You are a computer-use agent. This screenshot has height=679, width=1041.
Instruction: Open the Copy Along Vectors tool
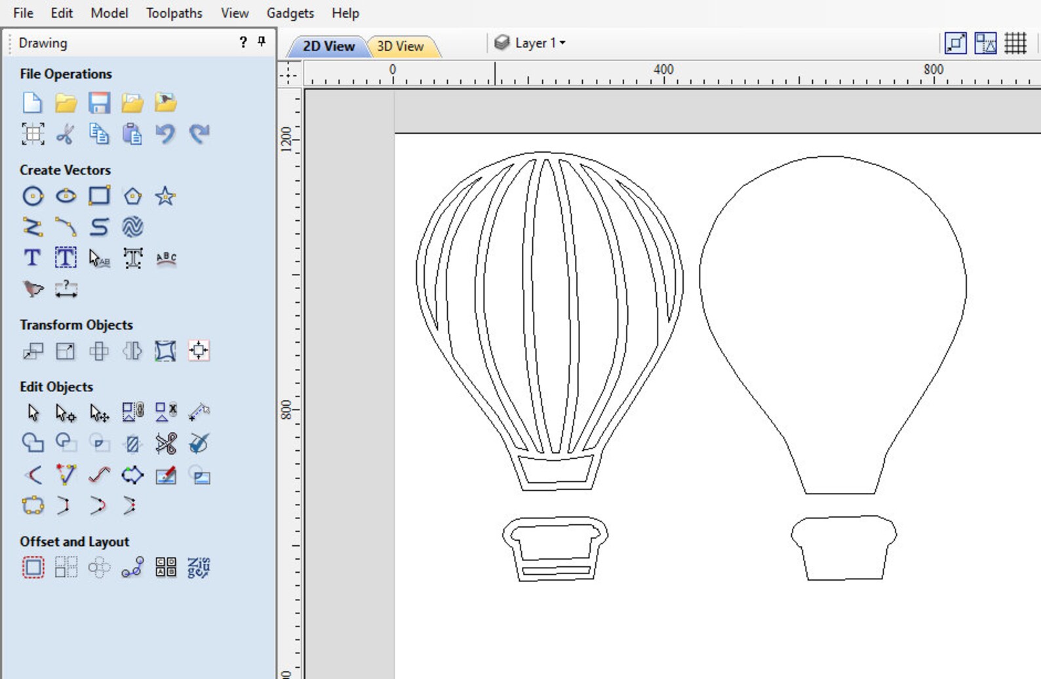pos(132,568)
